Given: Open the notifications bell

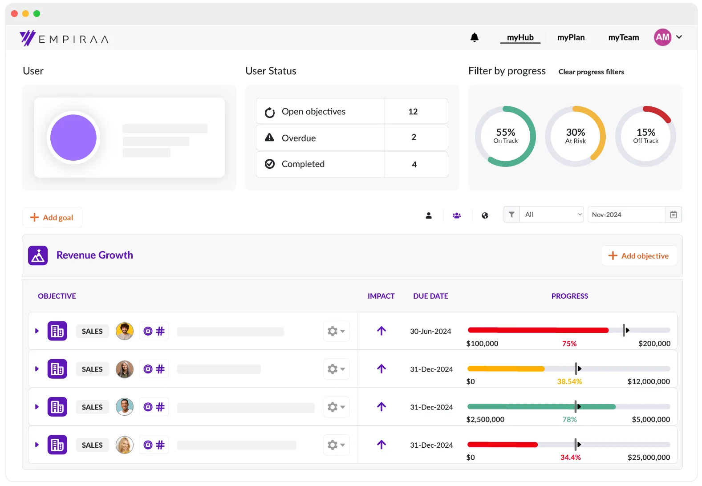Looking at the screenshot, I should coord(475,38).
